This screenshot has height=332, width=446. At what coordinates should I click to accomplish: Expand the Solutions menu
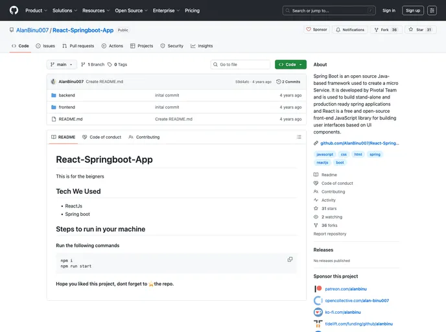coord(65,10)
